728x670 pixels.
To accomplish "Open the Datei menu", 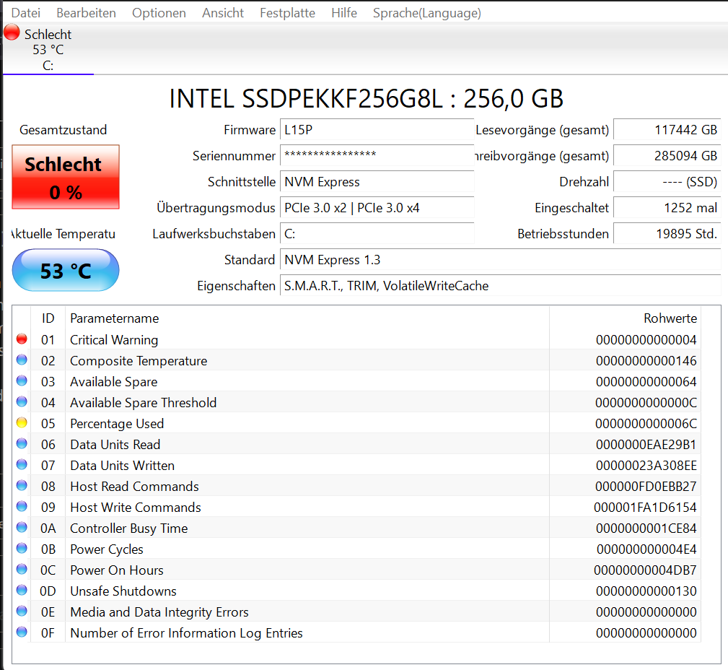I will 25,12.
